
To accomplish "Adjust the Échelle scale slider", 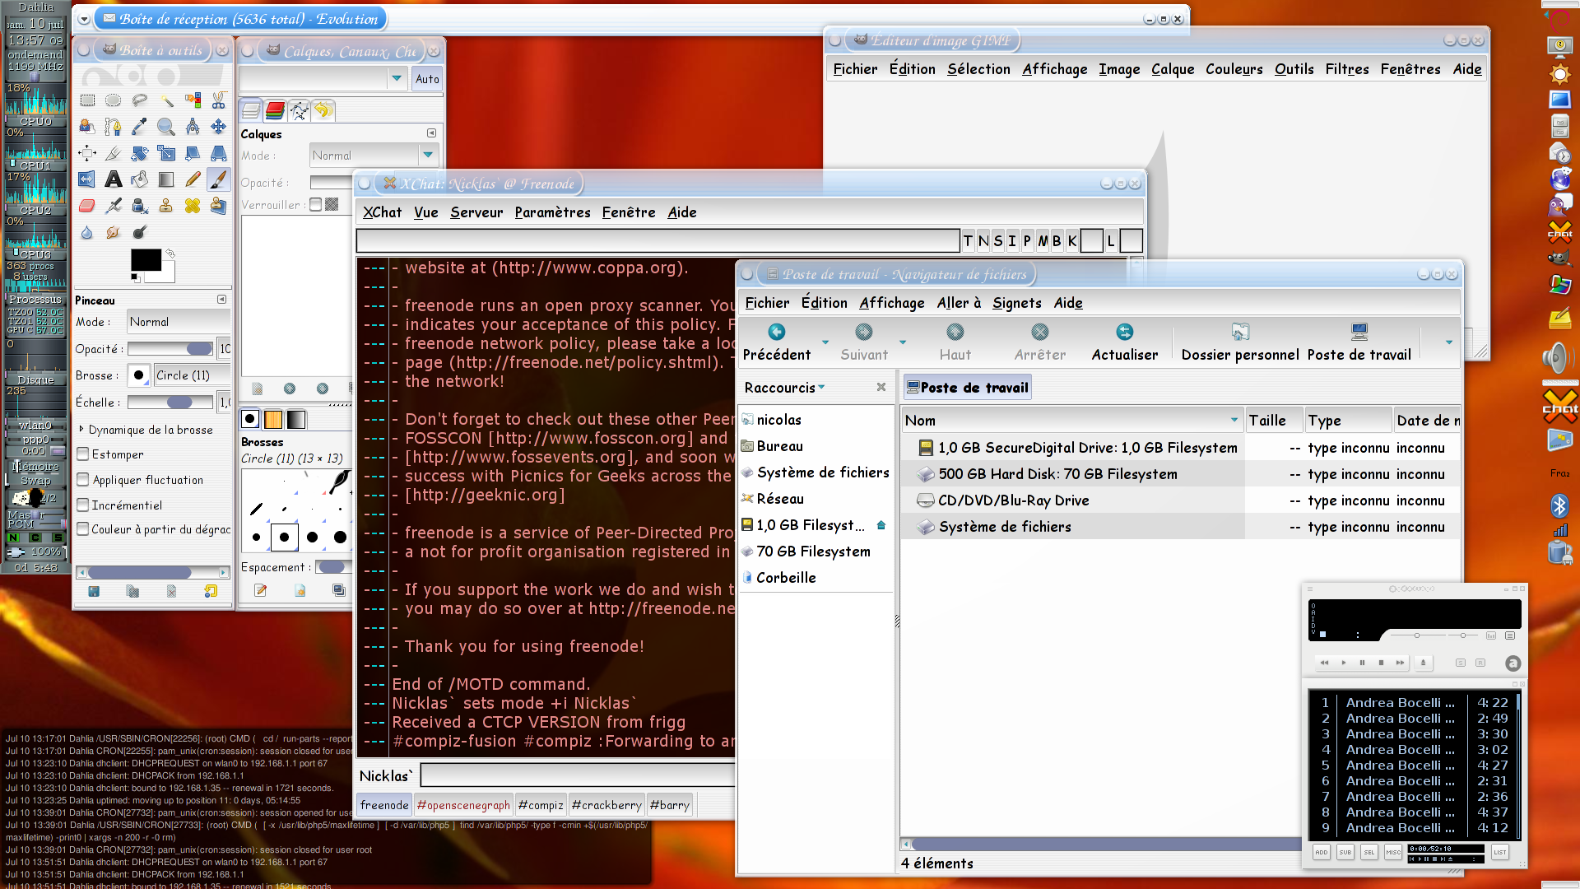I will [170, 403].
